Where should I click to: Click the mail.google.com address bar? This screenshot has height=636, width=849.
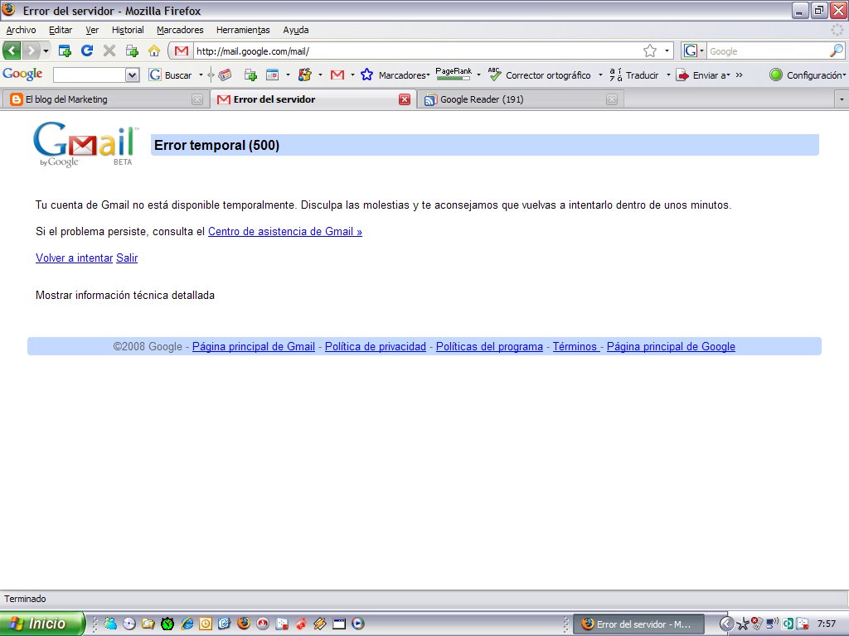coord(417,51)
